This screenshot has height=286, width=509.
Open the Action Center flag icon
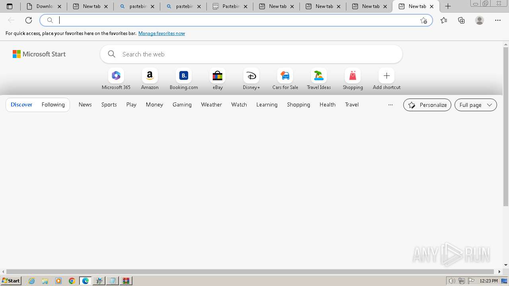(471, 281)
